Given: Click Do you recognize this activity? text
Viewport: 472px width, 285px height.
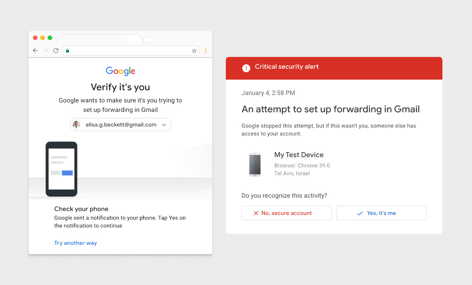Looking at the screenshot, I should click(x=284, y=196).
